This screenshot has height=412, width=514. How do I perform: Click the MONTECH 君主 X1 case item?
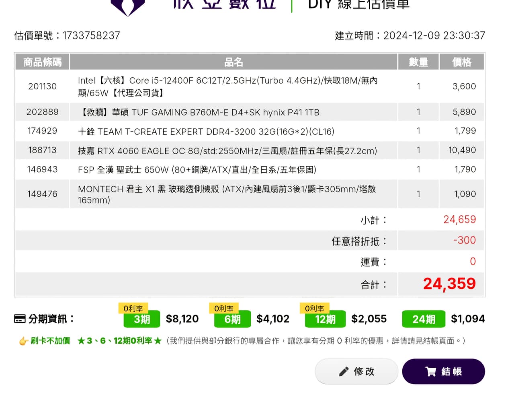point(227,194)
